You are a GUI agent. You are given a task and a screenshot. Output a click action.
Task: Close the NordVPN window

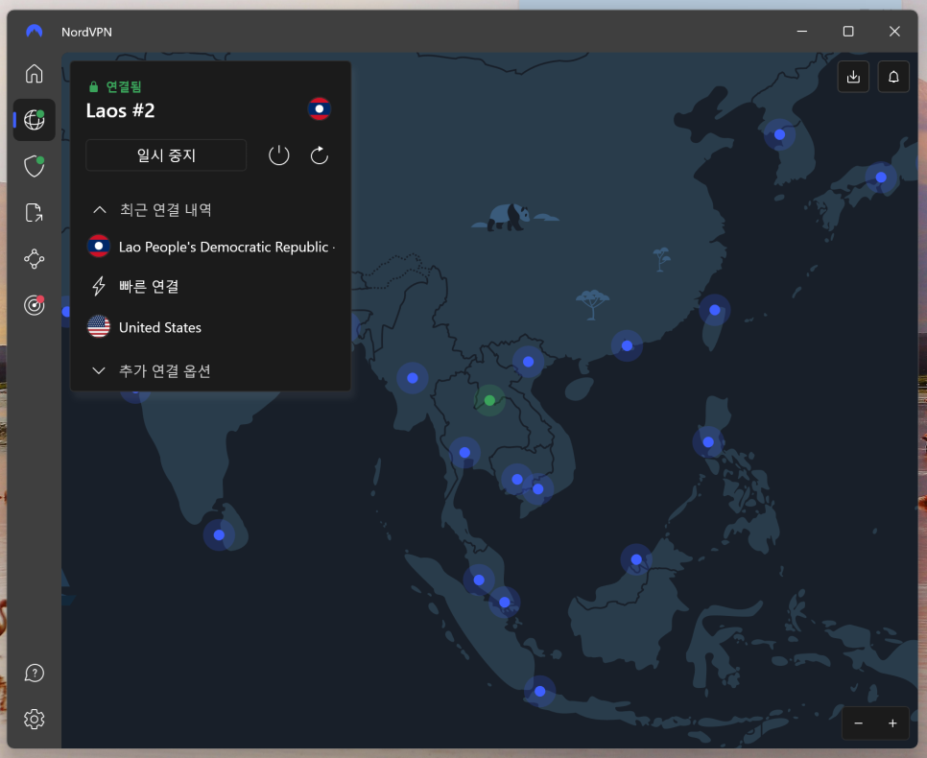click(x=894, y=32)
